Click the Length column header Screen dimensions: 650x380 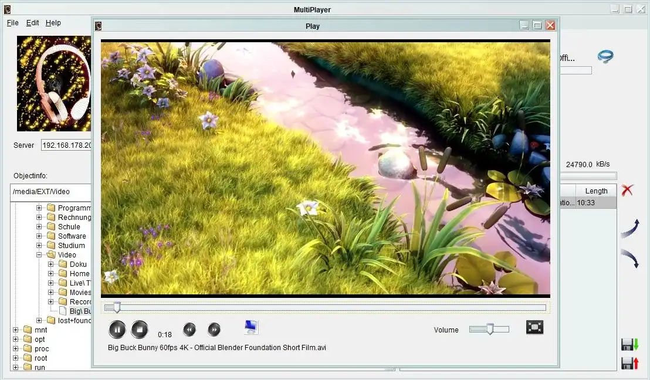(x=596, y=191)
